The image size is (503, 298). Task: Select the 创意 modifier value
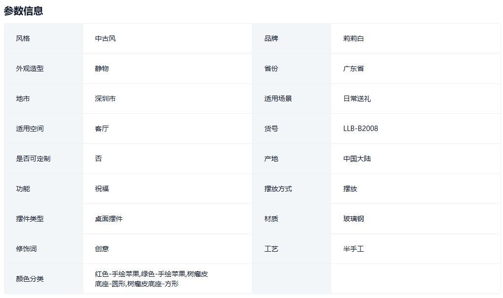(102, 249)
